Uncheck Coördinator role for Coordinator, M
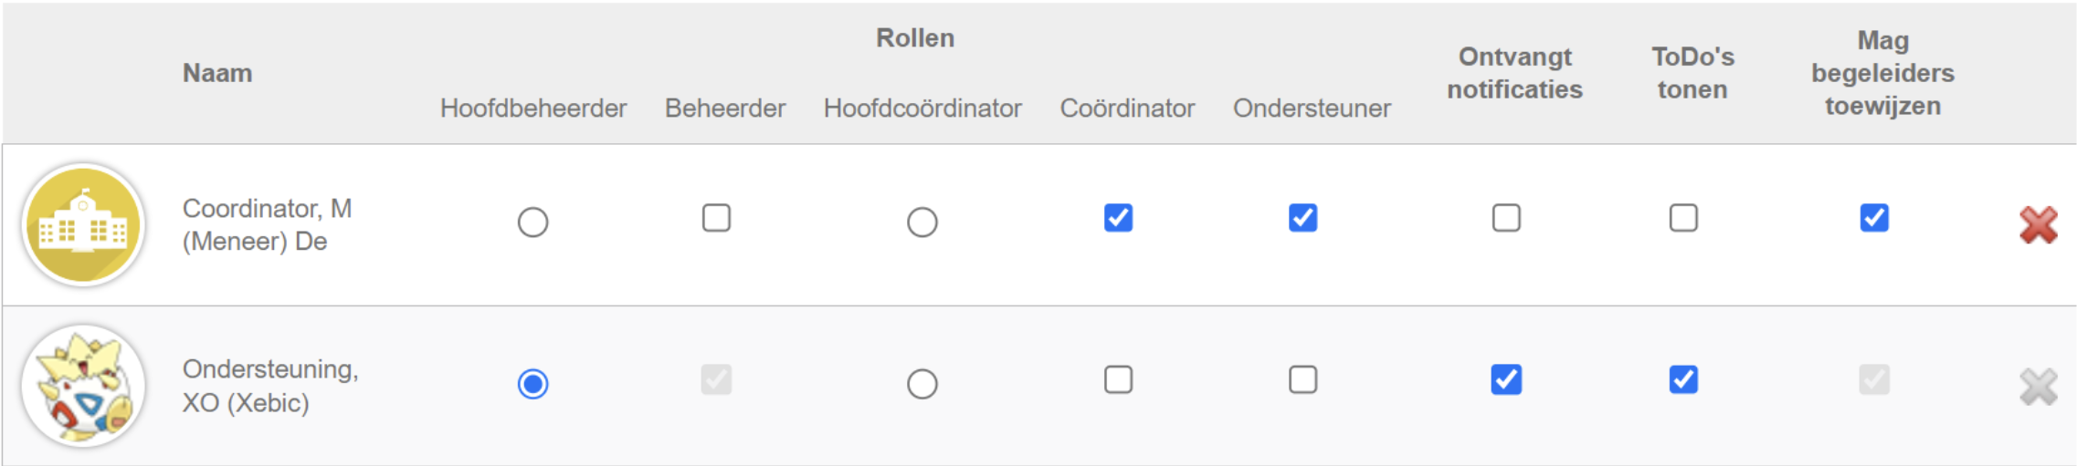 [x=1118, y=218]
